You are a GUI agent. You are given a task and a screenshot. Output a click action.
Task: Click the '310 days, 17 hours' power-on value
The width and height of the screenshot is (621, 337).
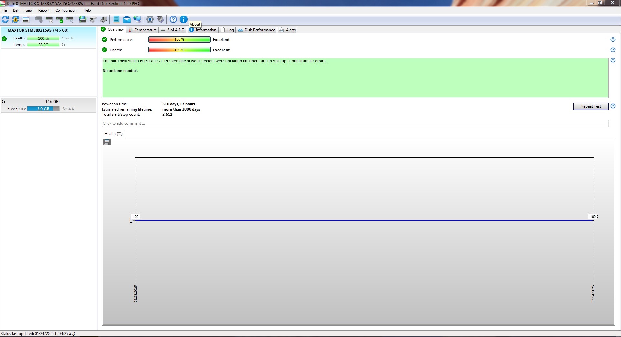[179, 104]
